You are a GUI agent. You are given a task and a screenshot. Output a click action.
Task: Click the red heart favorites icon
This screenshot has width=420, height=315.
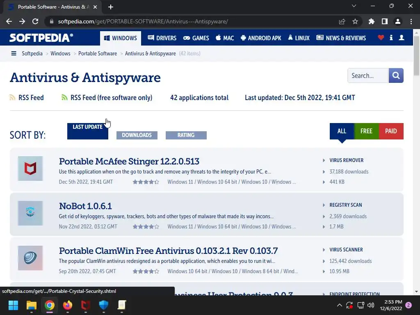point(381,38)
